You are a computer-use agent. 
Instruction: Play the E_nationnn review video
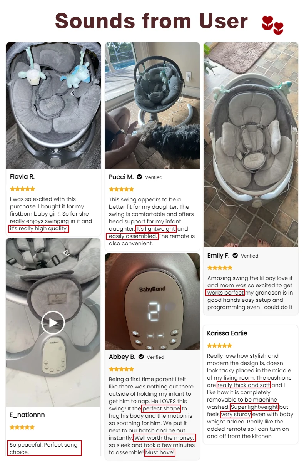click(53, 322)
